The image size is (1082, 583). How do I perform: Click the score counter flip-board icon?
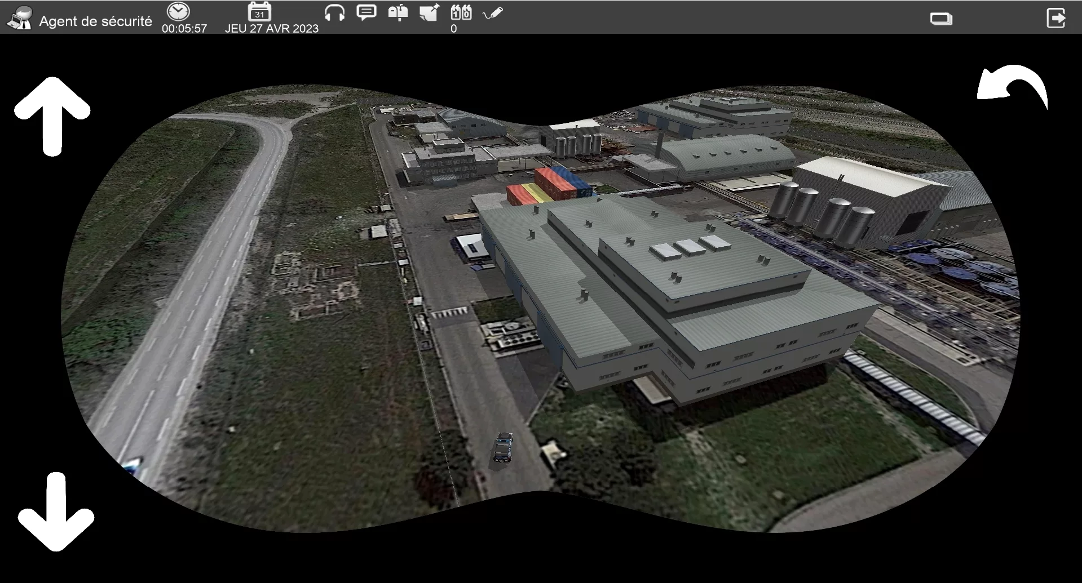click(x=461, y=12)
